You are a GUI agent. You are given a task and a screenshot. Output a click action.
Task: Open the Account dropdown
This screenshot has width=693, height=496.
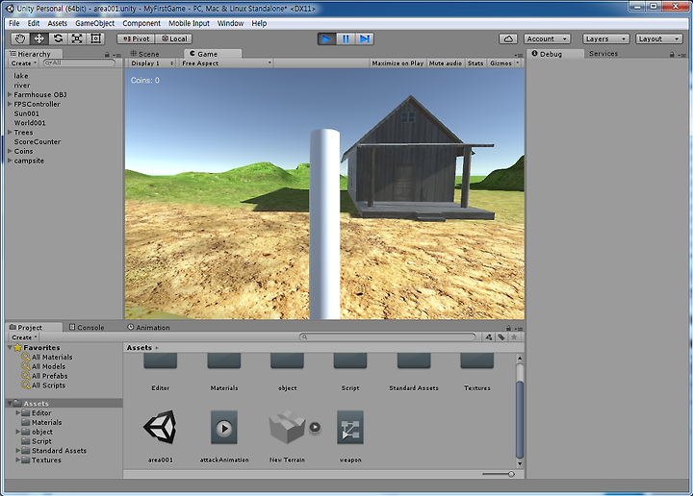coord(547,38)
